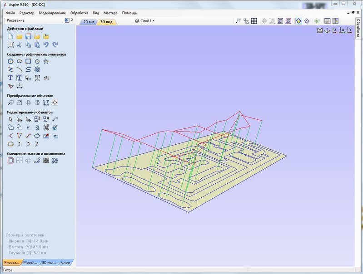The height and width of the screenshot is (274, 363).
Task: Click the Draw Polygon tool
Action: (37, 61)
